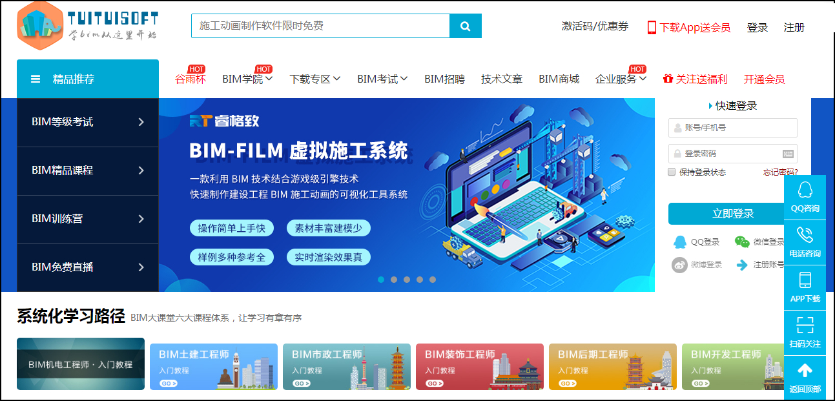Click the 系统化学习路径 heading
The image size is (835, 401).
point(71,316)
